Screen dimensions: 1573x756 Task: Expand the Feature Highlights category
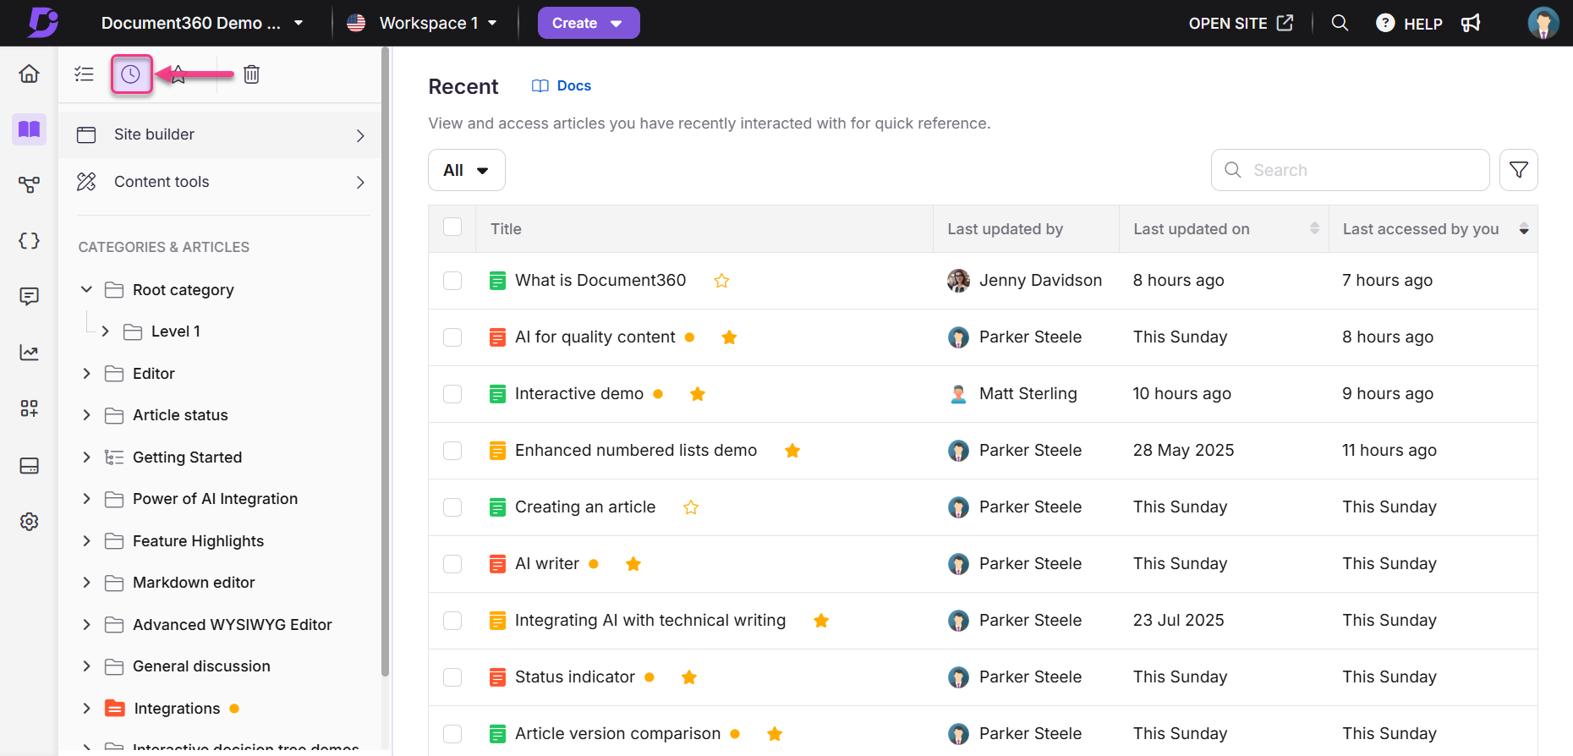click(86, 541)
